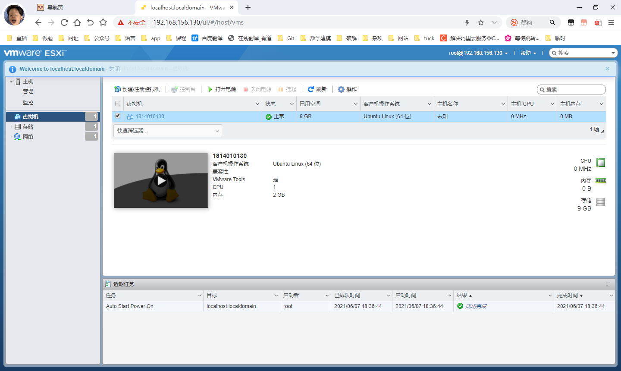Uncheck the 1814010130 VM row checkbox

coord(118,116)
